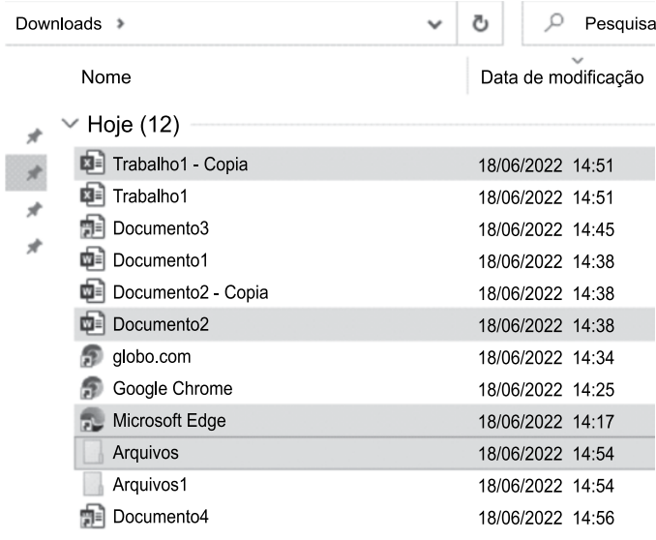This screenshot has width=656, height=540.
Task: Open the Data de modificação column filter arrow
Action: 578,61
